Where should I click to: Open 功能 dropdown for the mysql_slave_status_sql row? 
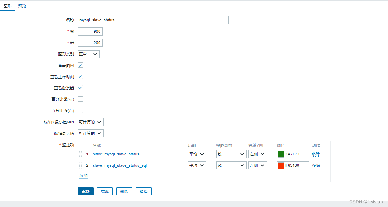coord(197,165)
